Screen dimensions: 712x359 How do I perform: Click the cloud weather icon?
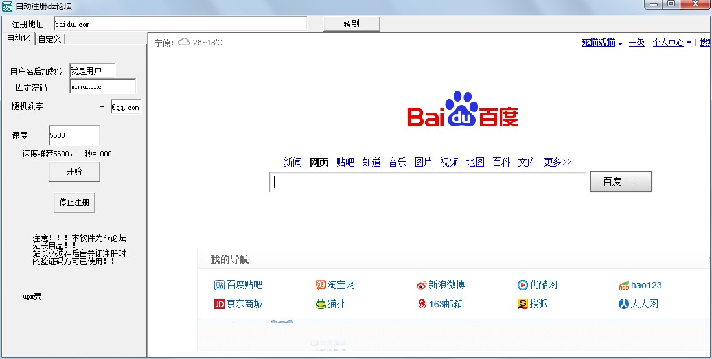point(184,42)
